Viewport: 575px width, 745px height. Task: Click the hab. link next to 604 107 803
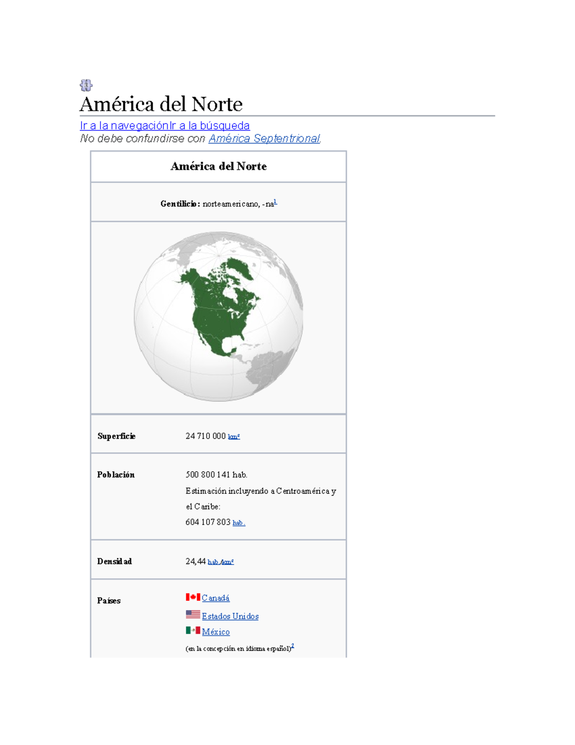click(238, 523)
